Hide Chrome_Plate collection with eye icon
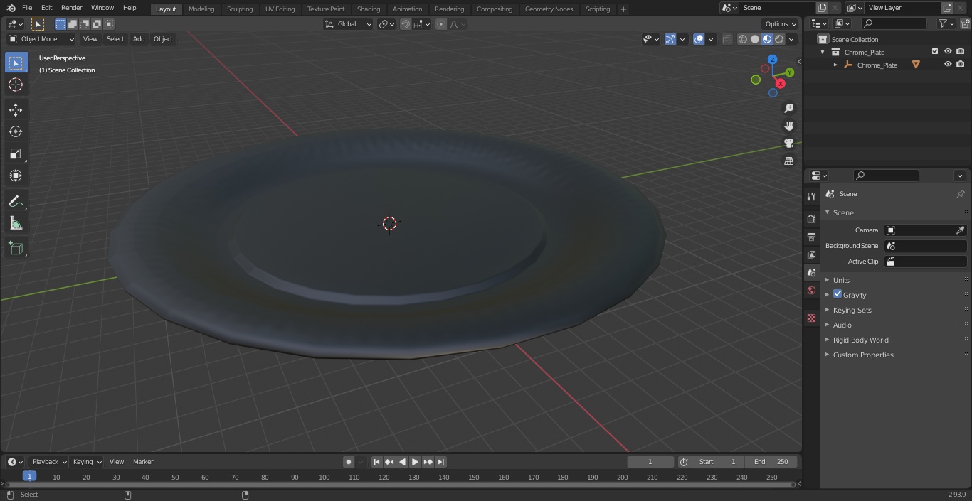972x501 pixels. (x=948, y=52)
